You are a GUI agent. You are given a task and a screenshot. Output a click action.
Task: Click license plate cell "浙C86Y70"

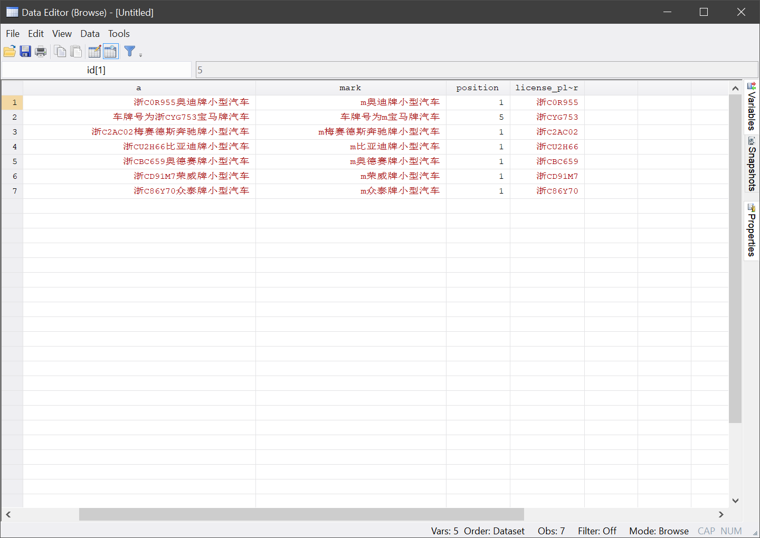pyautogui.click(x=547, y=191)
